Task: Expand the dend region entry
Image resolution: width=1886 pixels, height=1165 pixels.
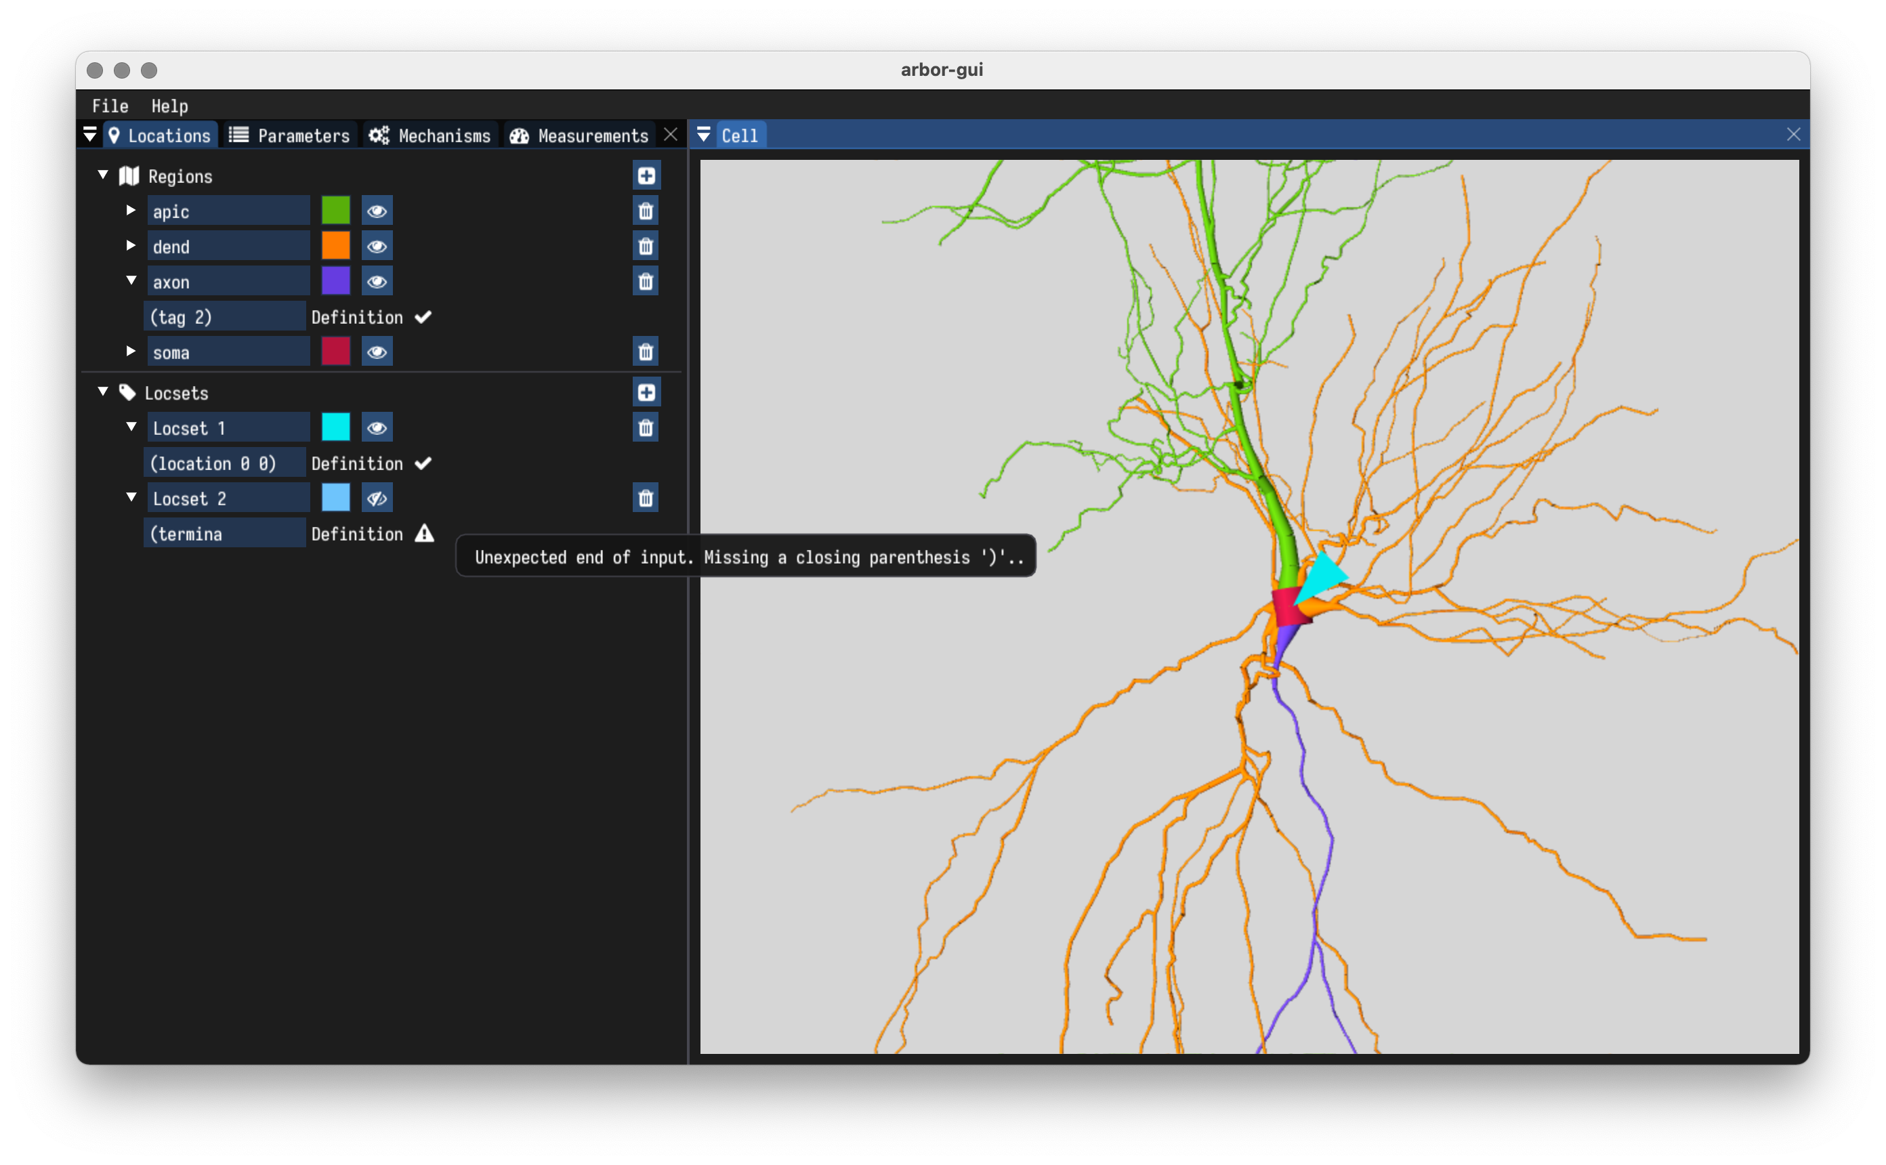Action: pos(131,245)
